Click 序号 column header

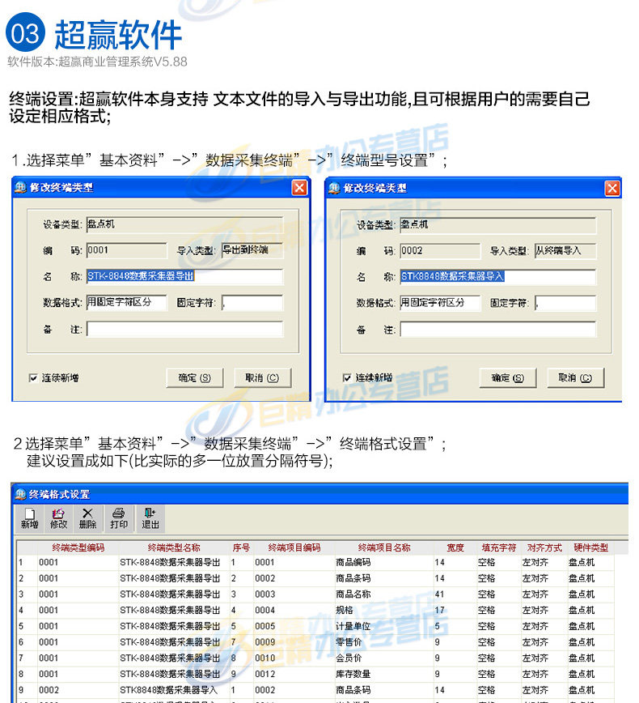241,547
